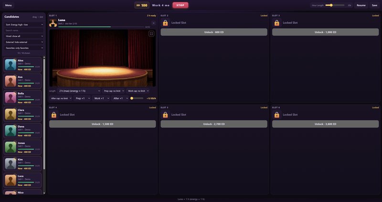Open the Work ×1 multiplier dropdown
This screenshot has width=382, height=202.
click(101, 99)
